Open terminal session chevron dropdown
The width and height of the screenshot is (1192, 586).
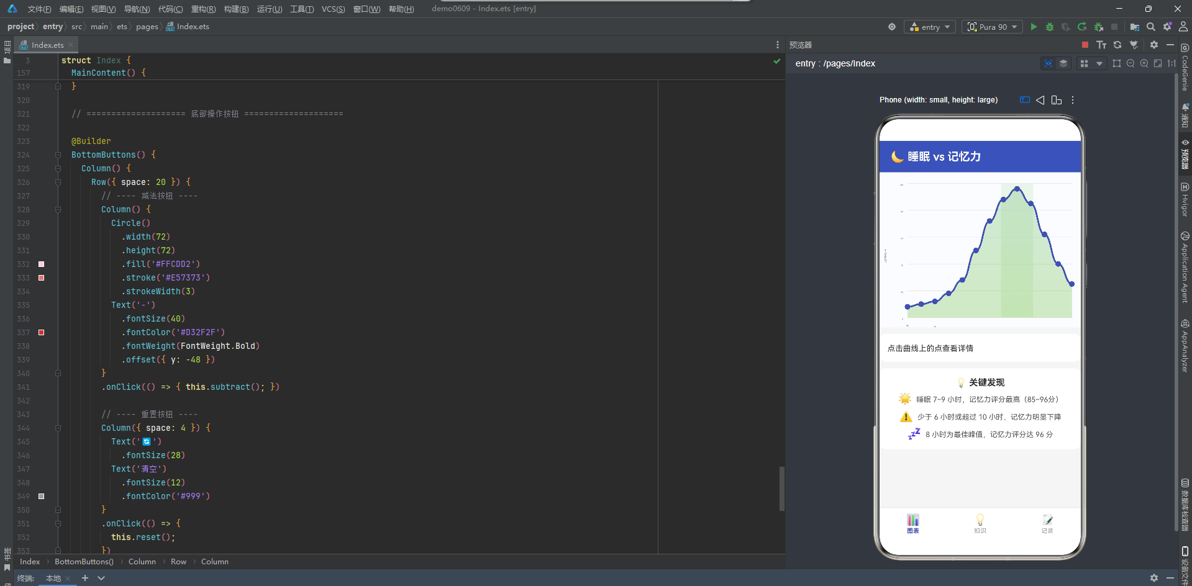pyautogui.click(x=101, y=578)
